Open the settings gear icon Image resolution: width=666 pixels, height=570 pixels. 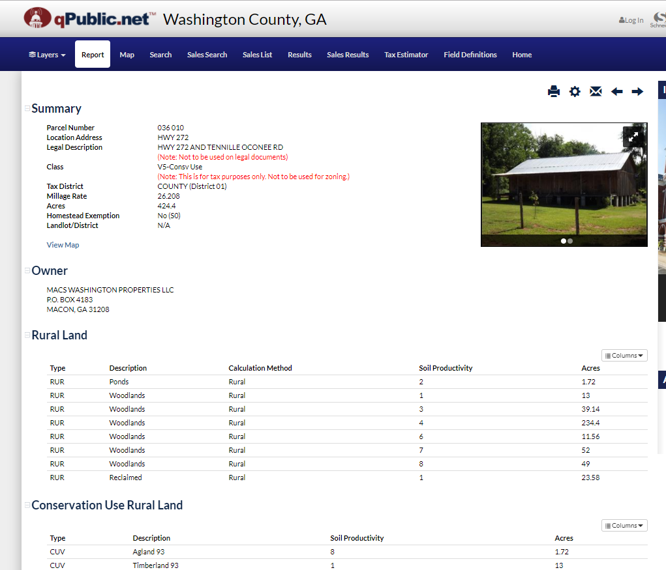(575, 91)
